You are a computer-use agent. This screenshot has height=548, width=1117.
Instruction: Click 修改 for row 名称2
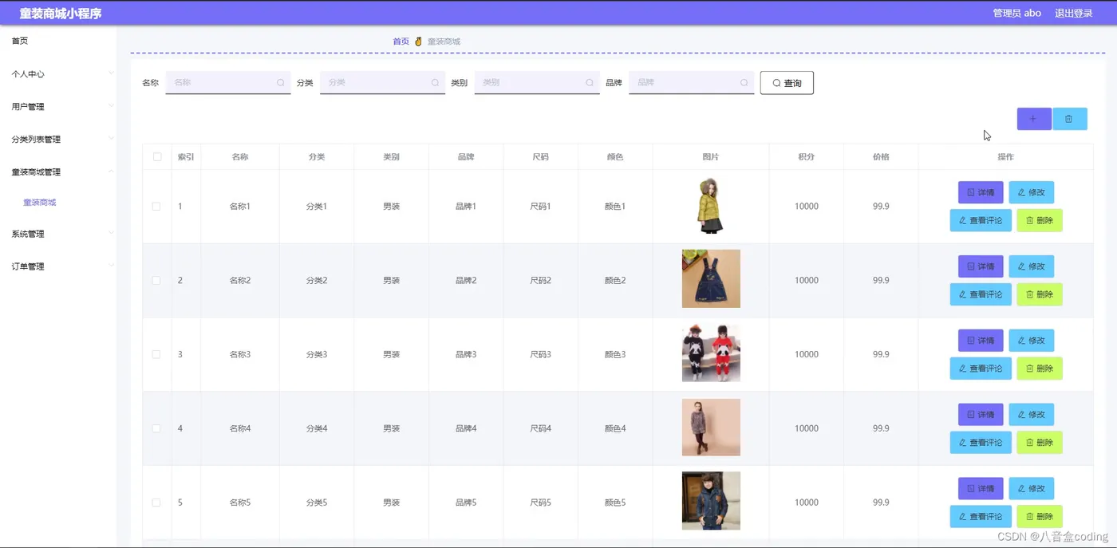click(1032, 266)
